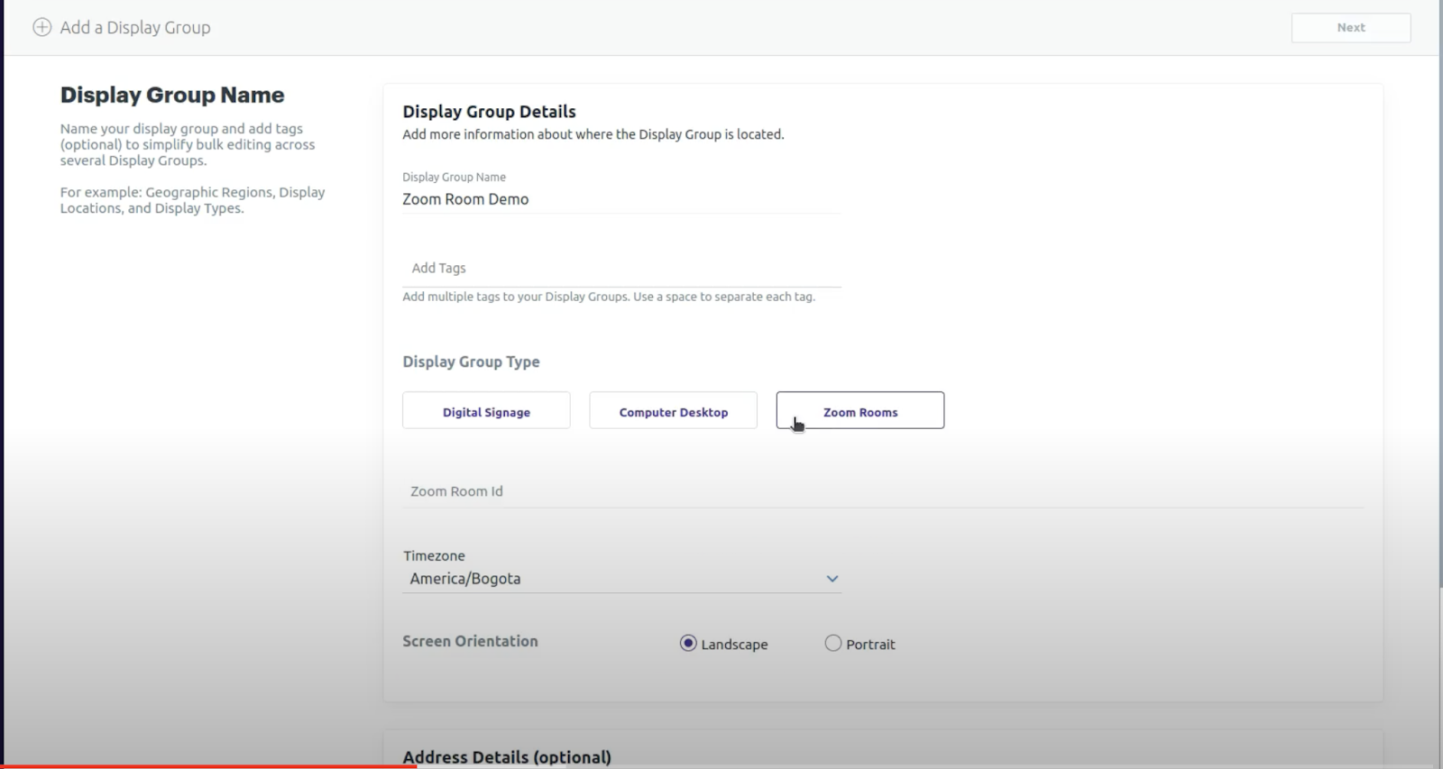Click the Display Group Details heading

489,112
